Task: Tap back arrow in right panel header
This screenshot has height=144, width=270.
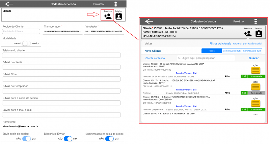Action: [149, 21]
